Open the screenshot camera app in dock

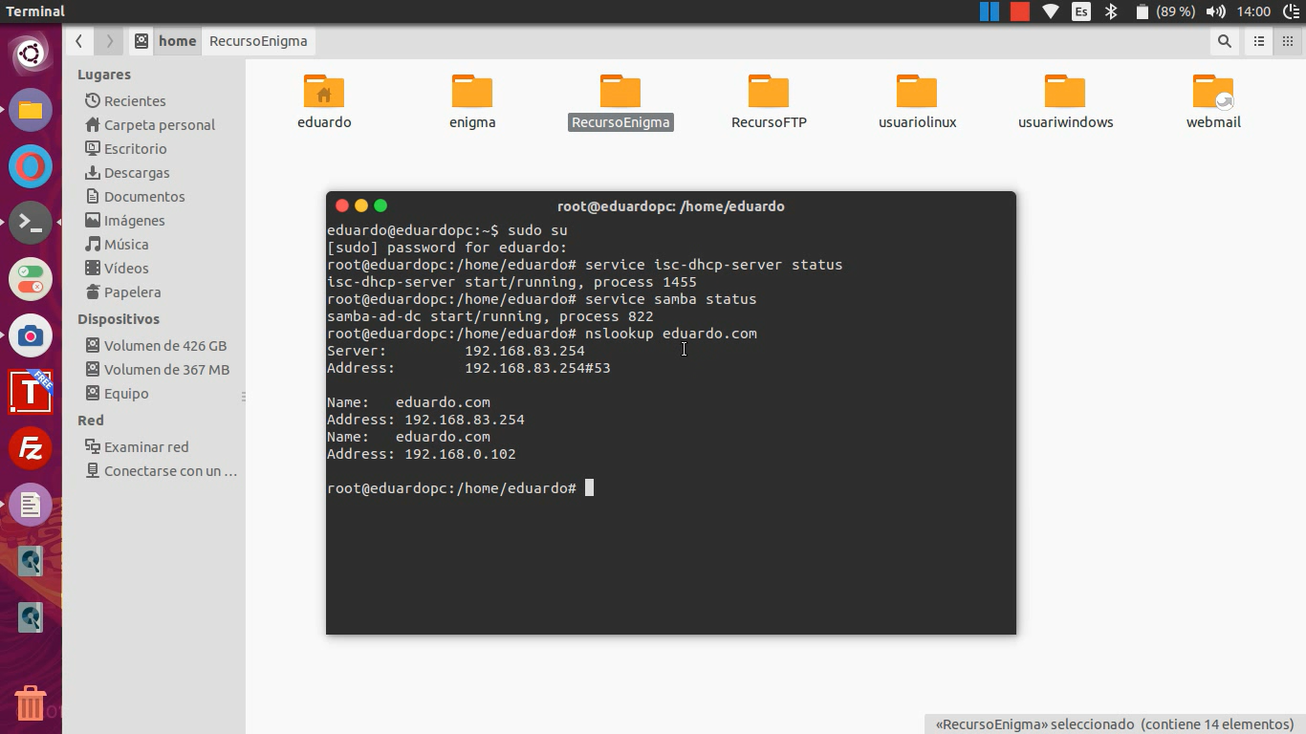[31, 335]
